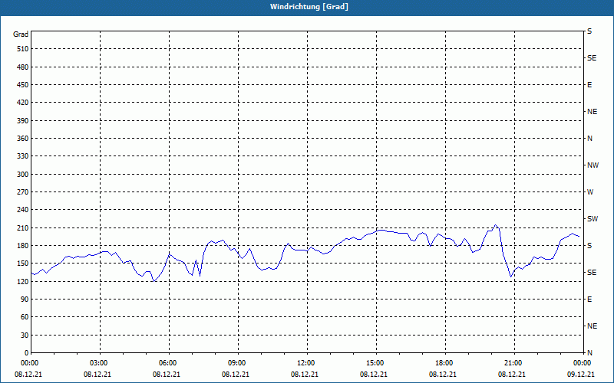The image size is (614, 383).
Task: Click the '09:00' time axis label
Action: 238,363
